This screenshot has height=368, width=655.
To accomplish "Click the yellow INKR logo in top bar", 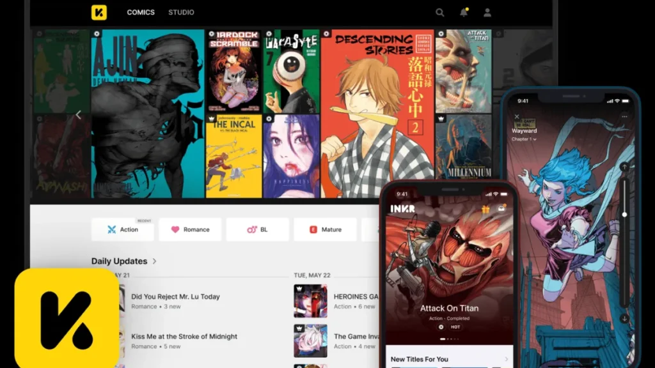I will 99,11.
